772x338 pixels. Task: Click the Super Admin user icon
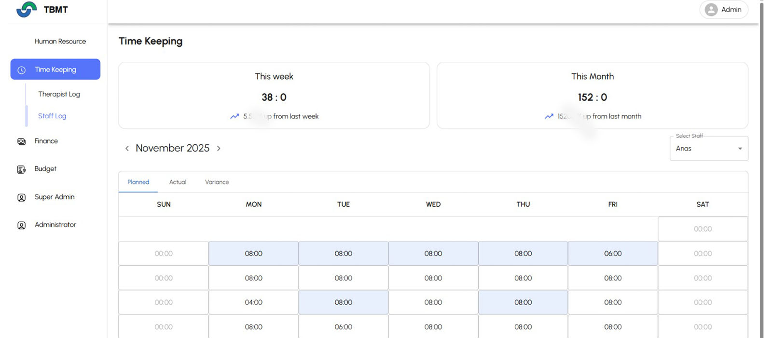[22, 197]
